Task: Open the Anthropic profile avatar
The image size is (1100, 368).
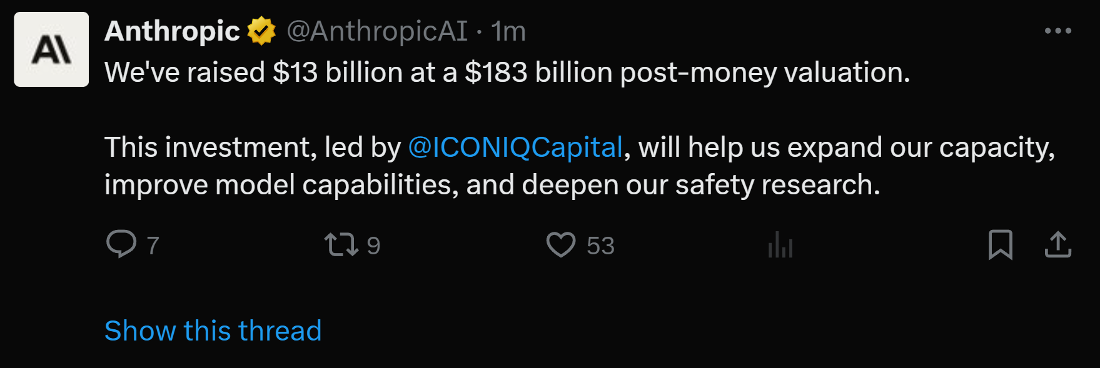Action: pos(51,49)
